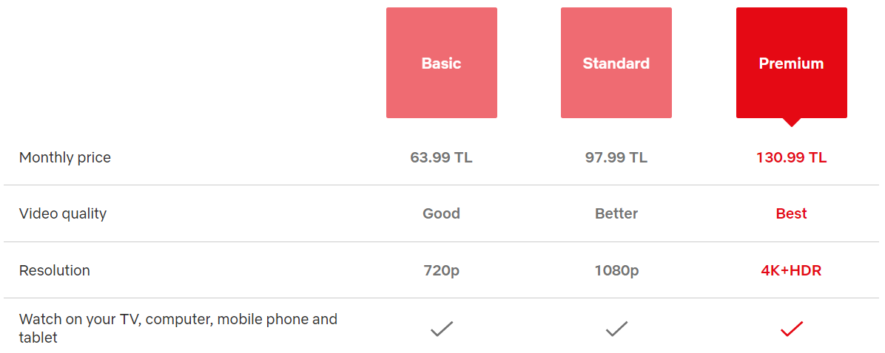This screenshot has width=885, height=353.
Task: Click the Watch on your TV row label
Action: point(178,328)
